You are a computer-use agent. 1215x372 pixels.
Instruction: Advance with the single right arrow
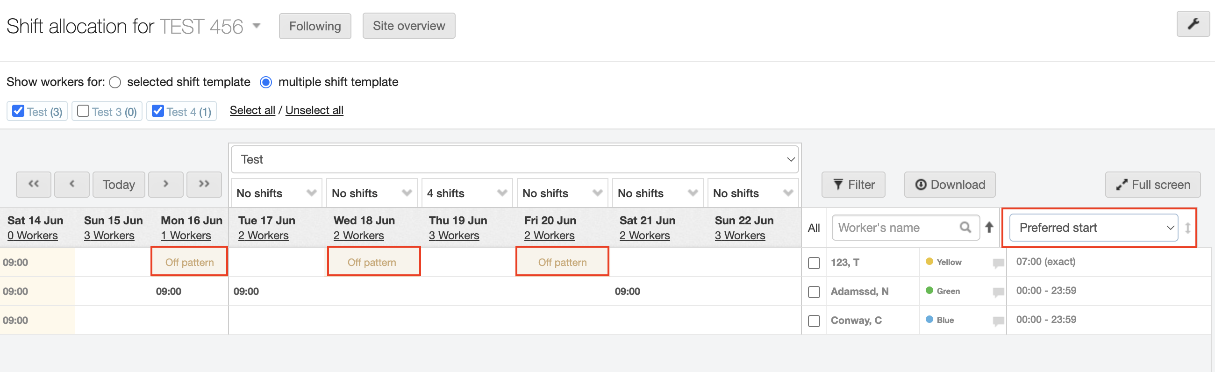click(x=165, y=184)
